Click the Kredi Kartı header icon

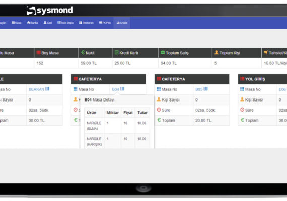coord(117,53)
